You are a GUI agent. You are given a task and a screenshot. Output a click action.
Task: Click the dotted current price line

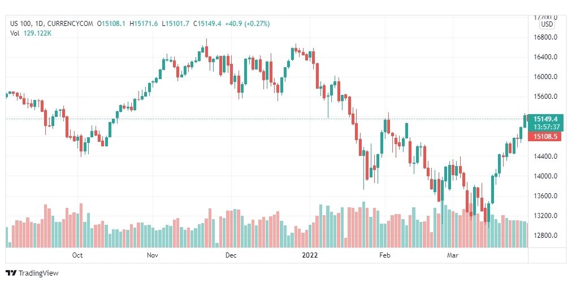(x=266, y=119)
